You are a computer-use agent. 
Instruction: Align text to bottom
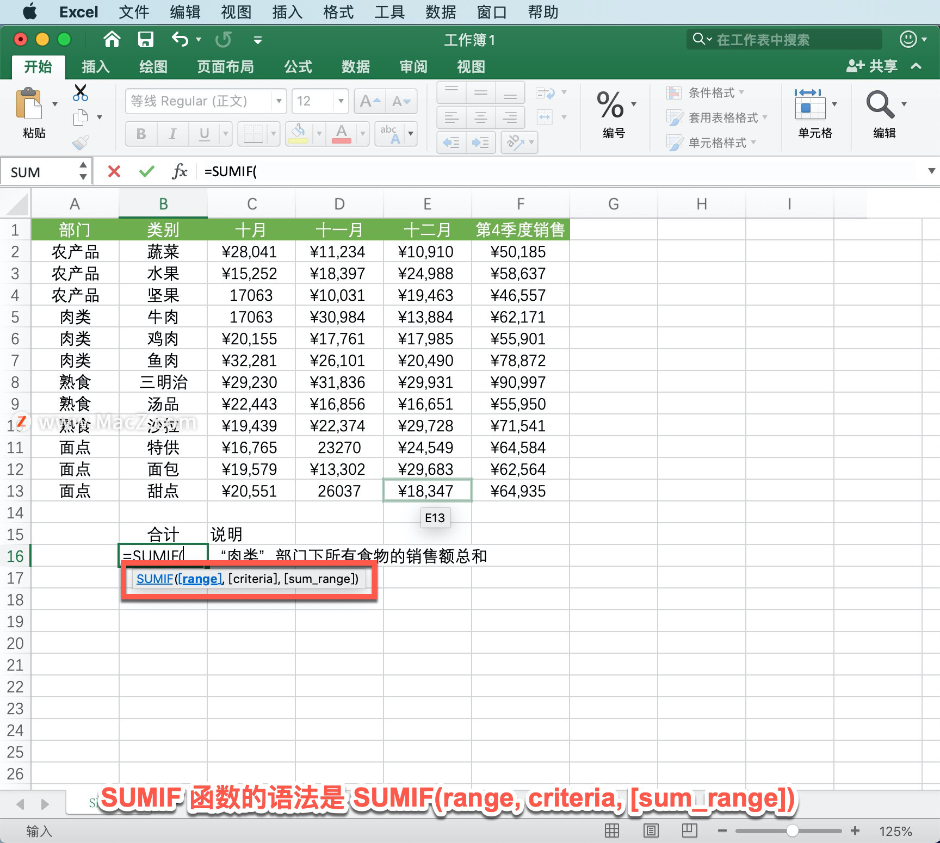pyautogui.click(x=510, y=92)
